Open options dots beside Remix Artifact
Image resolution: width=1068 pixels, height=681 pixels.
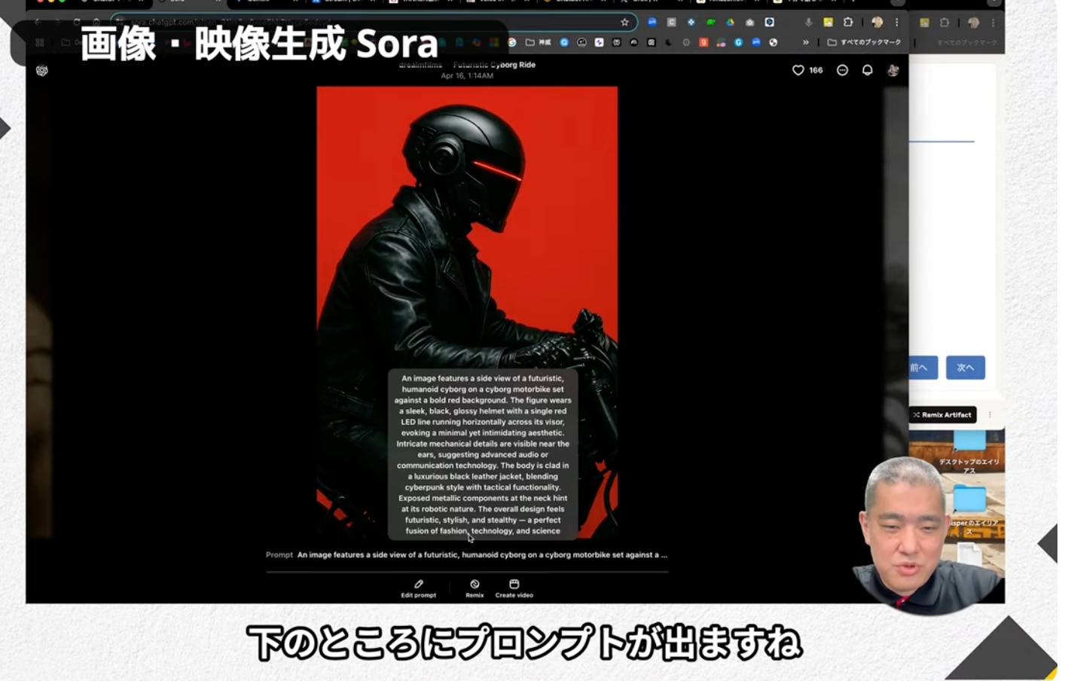pos(990,414)
